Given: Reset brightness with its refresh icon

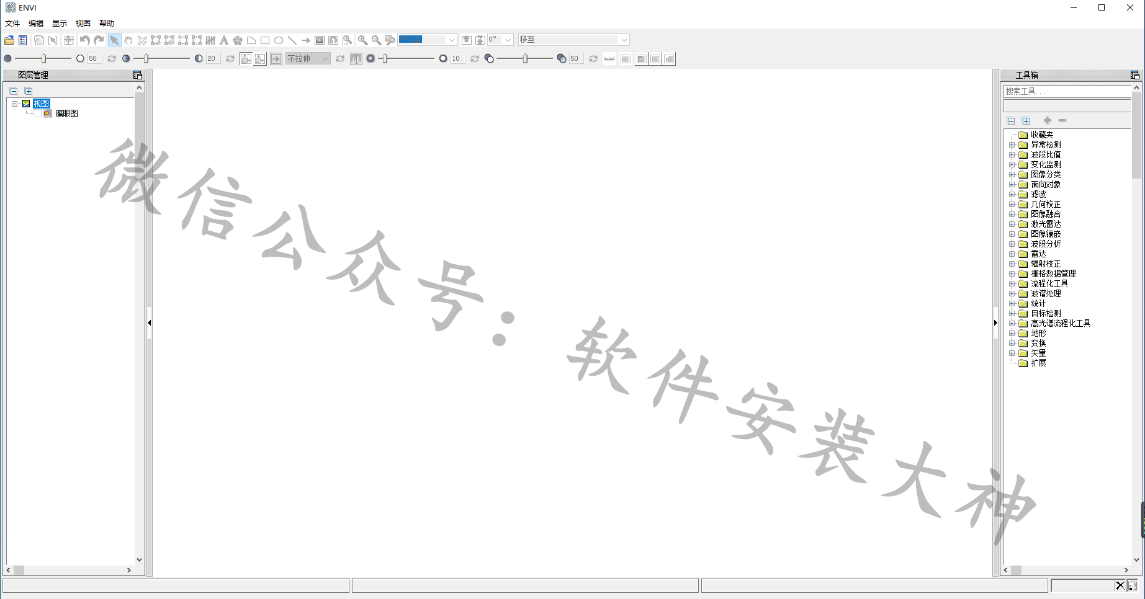Looking at the screenshot, I should point(112,59).
